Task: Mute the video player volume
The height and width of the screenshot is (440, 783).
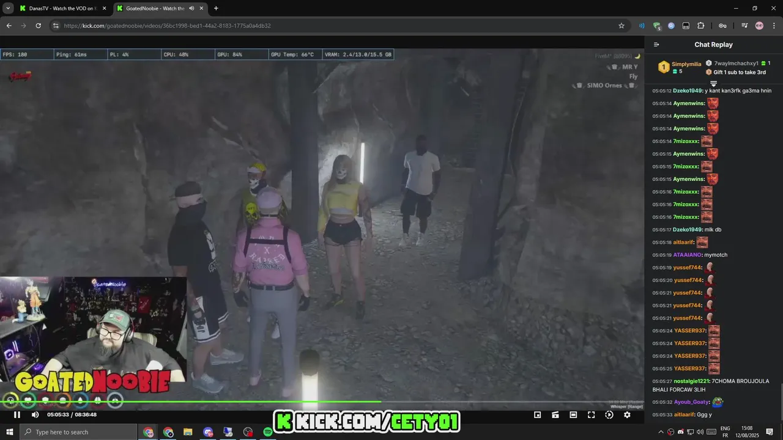Action: click(35, 414)
